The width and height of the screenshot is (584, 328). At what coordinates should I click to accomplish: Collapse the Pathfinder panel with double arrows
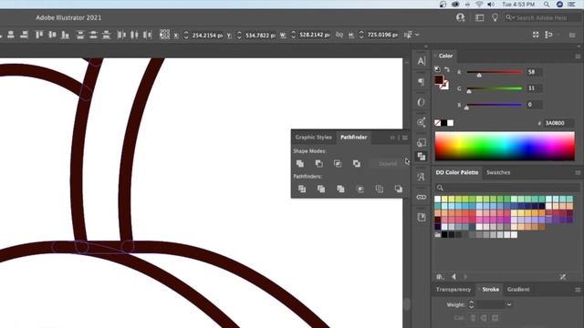click(392, 138)
